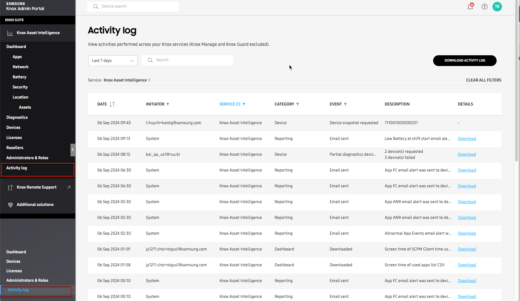
Task: Download details for Screen time of used apps CSV
Action: [467, 265]
